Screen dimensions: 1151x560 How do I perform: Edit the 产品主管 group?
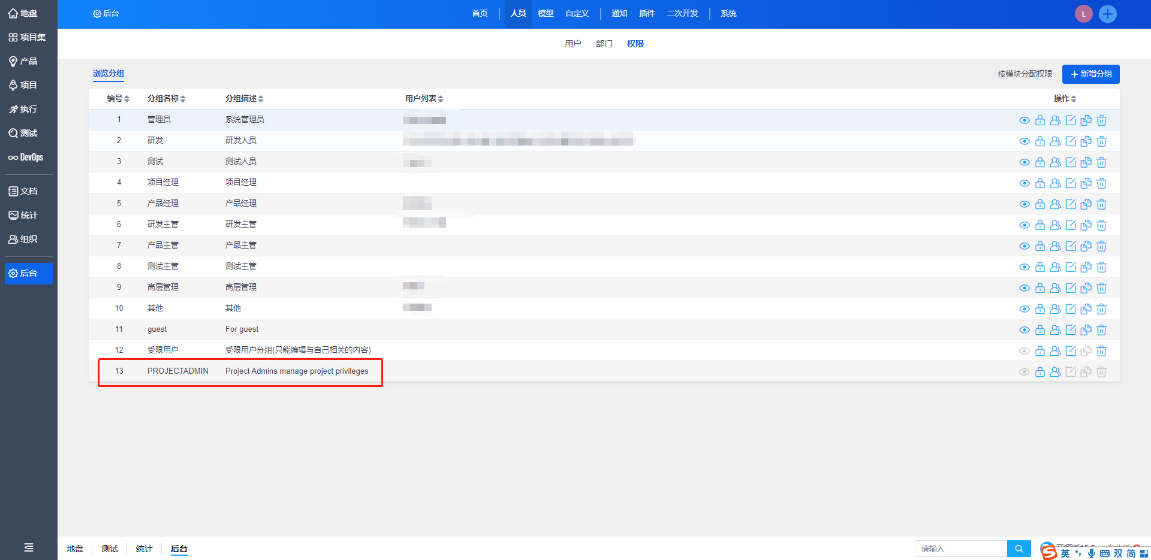[1071, 246]
